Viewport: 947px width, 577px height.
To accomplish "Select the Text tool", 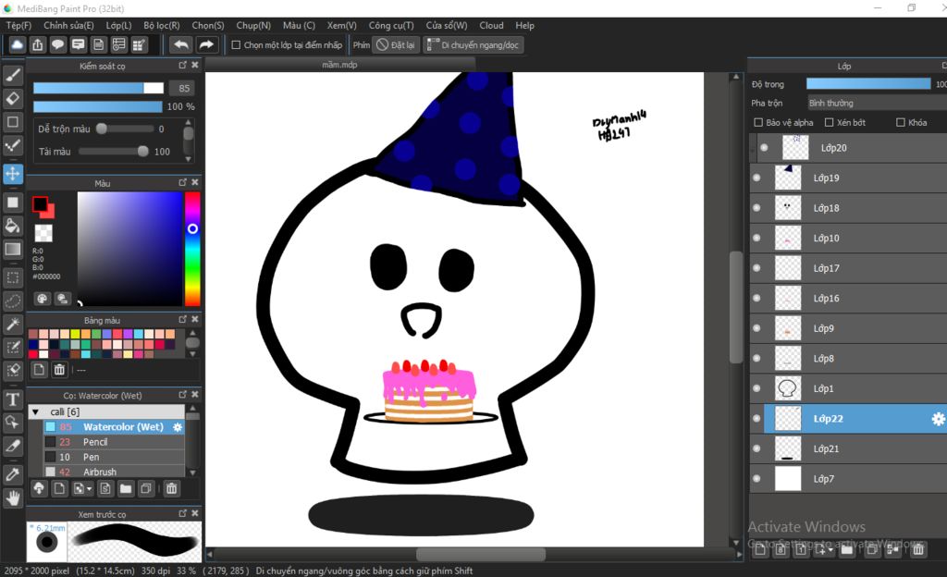I will coord(13,399).
